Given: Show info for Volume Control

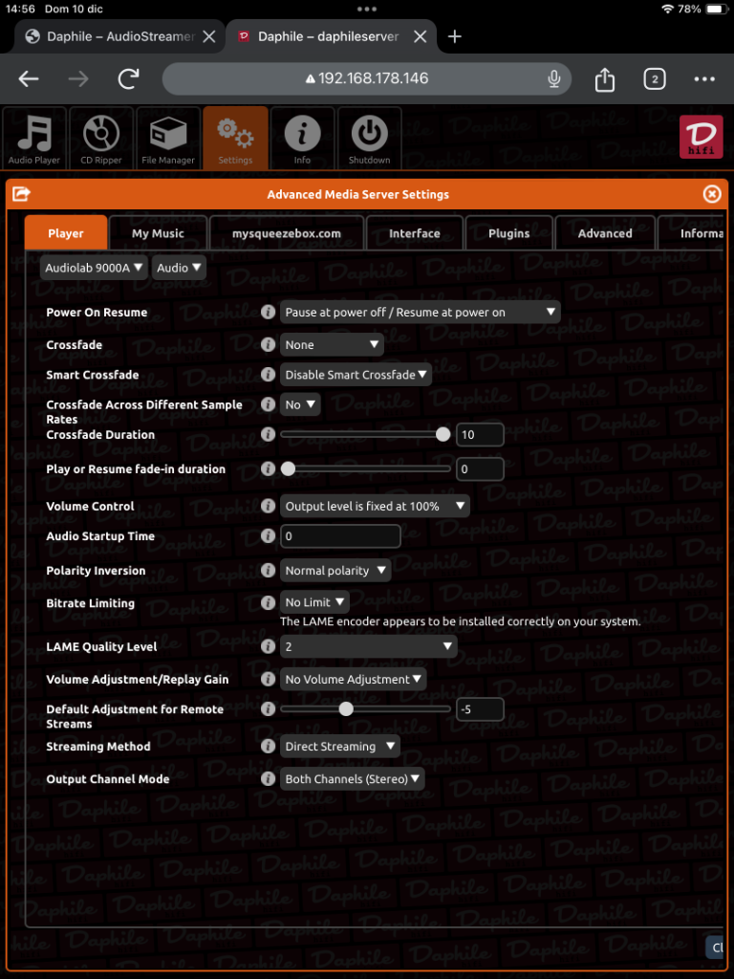Looking at the screenshot, I should [x=268, y=507].
